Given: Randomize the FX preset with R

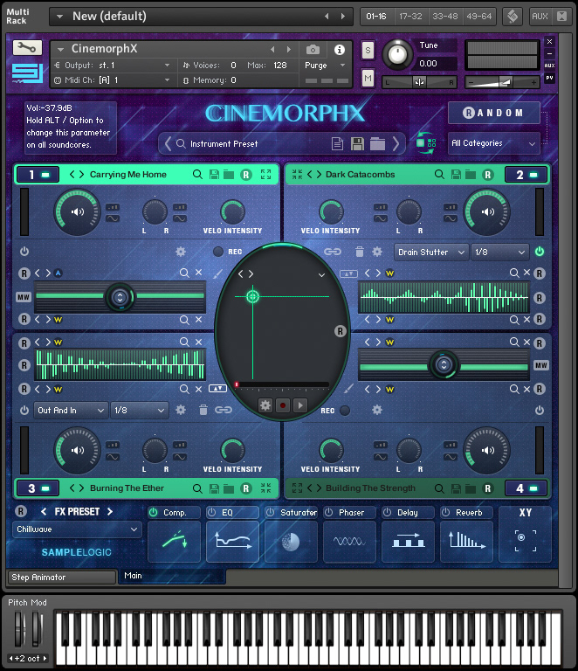Looking at the screenshot, I should click(21, 511).
